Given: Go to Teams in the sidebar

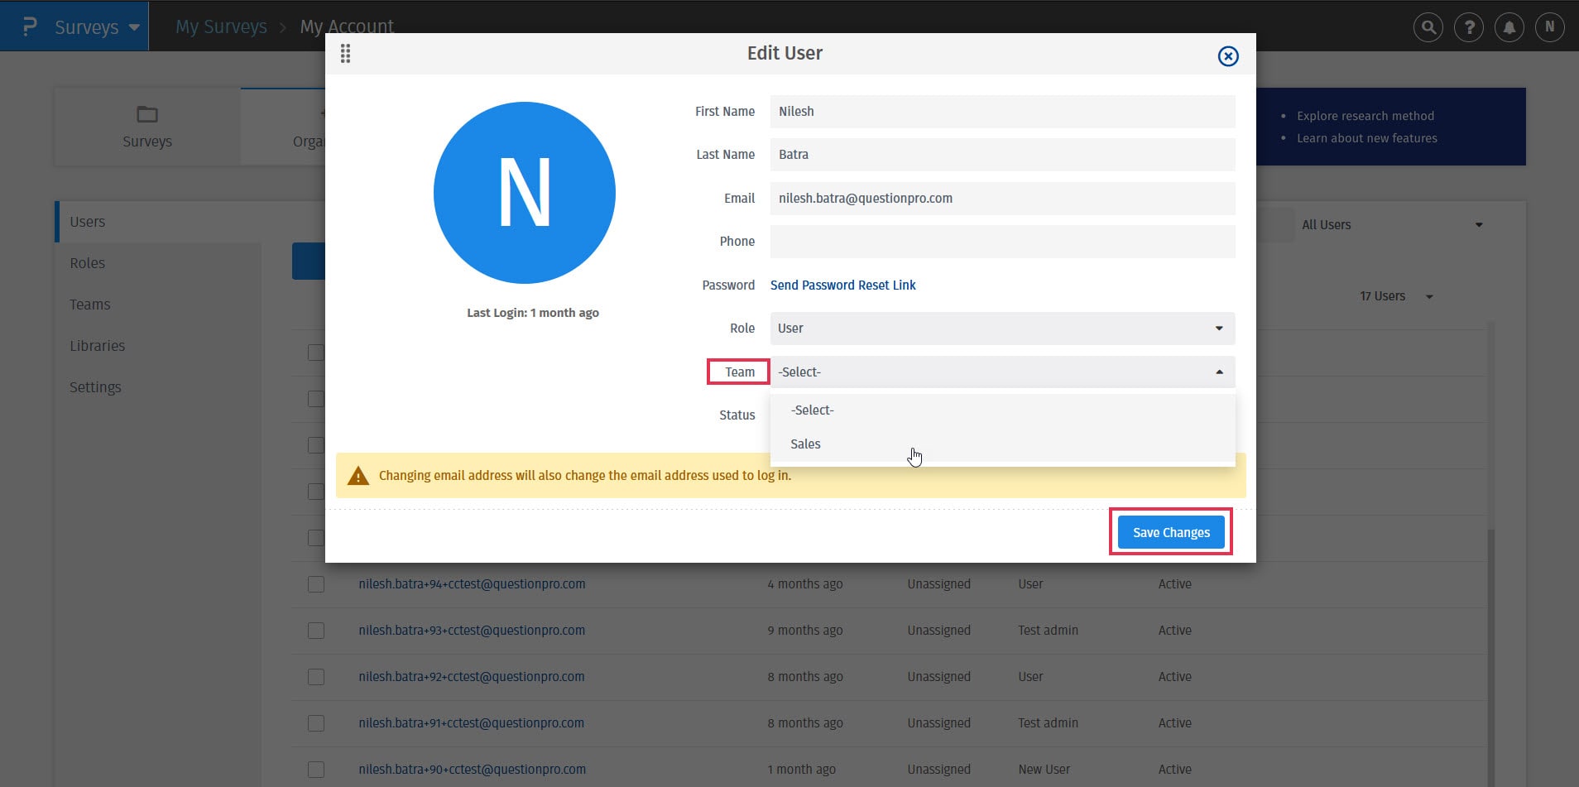Looking at the screenshot, I should coord(90,305).
